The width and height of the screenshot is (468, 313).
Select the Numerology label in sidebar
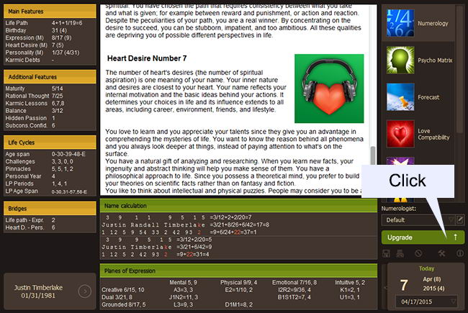[x=433, y=23]
